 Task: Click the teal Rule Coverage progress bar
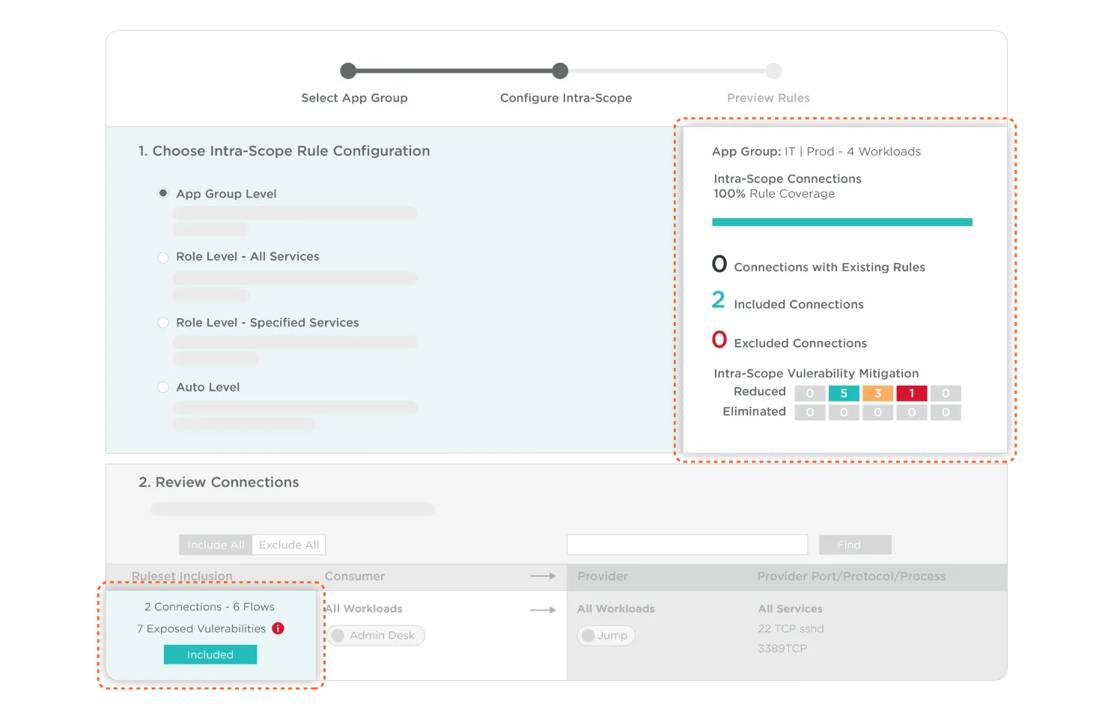(842, 222)
